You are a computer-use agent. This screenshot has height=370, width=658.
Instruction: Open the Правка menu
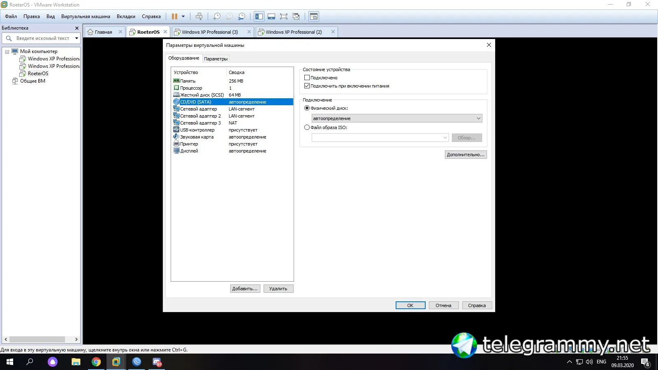32,16
